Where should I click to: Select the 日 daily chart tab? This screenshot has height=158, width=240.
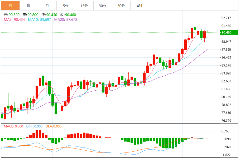[10, 6]
